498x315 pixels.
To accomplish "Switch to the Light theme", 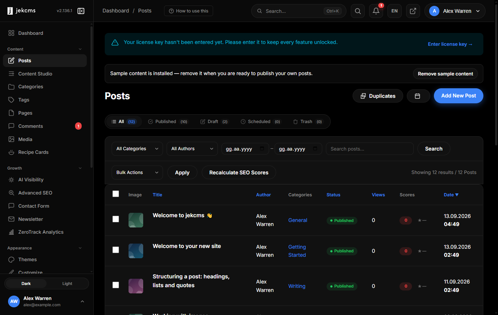I will 67,283.
